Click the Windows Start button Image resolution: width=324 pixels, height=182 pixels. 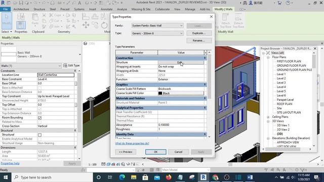tap(6, 177)
